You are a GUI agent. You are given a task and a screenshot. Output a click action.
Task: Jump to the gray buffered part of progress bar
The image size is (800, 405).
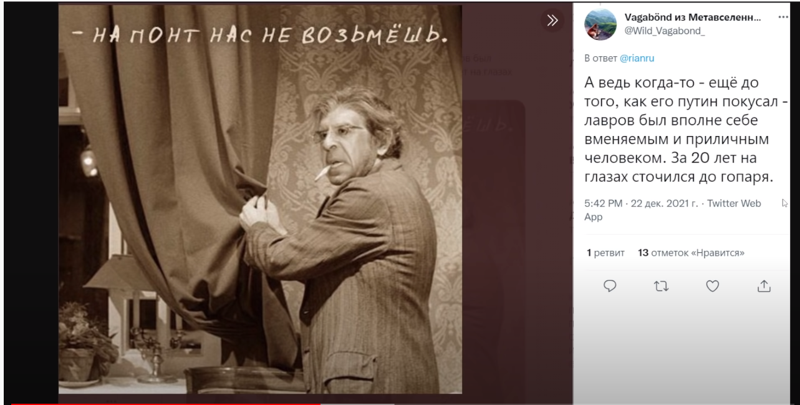tap(357, 403)
